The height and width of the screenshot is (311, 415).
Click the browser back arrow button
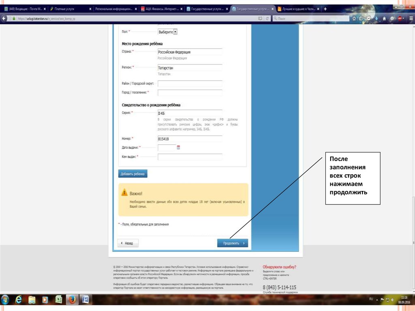(x=4, y=18)
